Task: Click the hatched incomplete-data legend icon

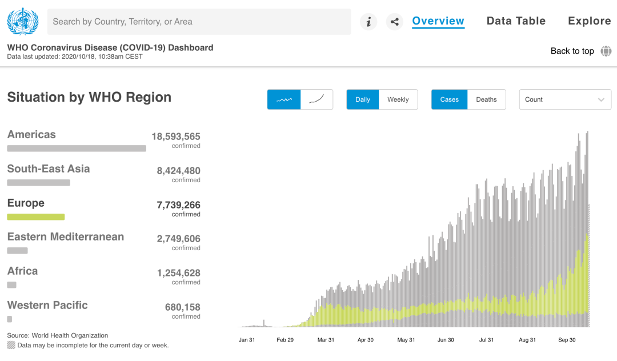Action: (x=11, y=345)
